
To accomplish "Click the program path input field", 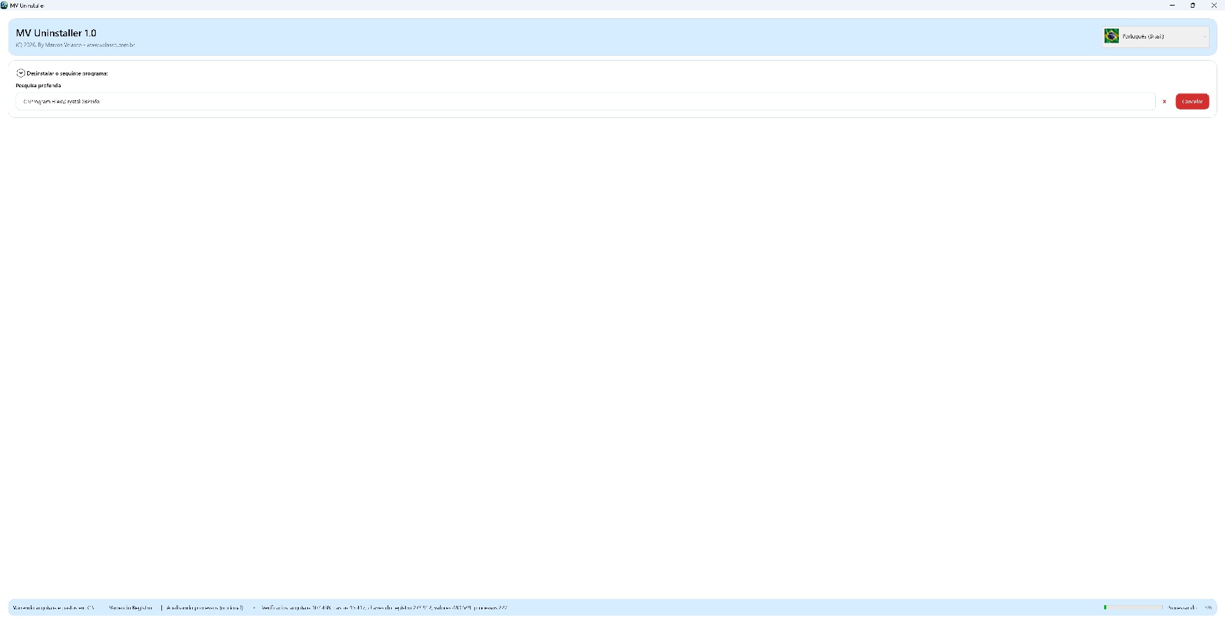I will (x=585, y=102).
